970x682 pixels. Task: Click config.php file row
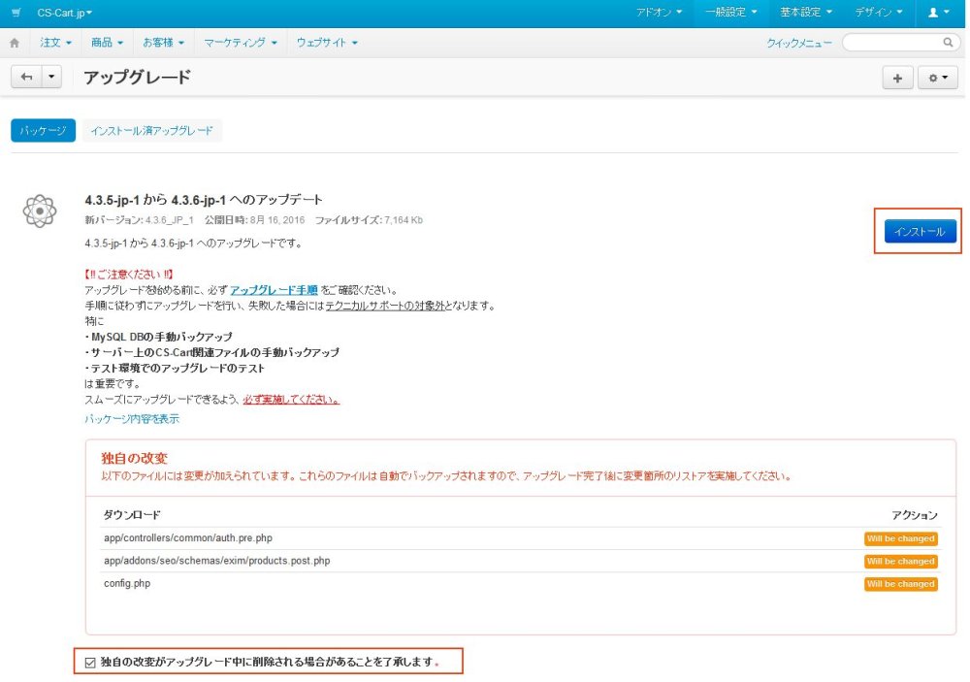pos(520,584)
